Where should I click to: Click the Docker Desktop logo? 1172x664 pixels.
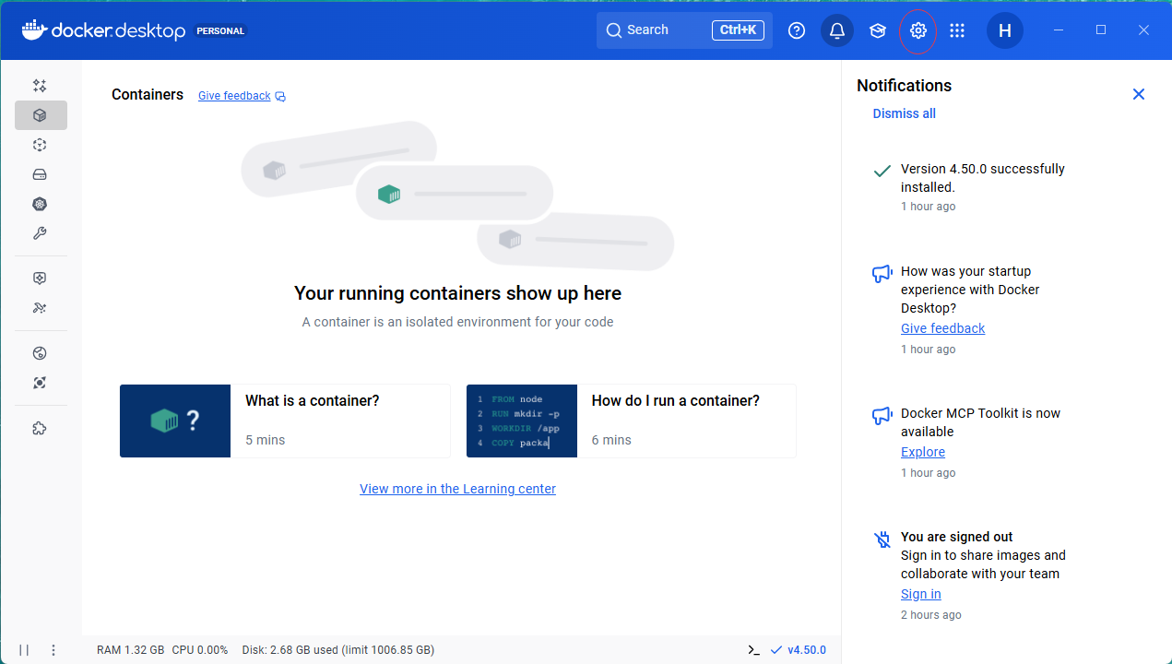(104, 30)
